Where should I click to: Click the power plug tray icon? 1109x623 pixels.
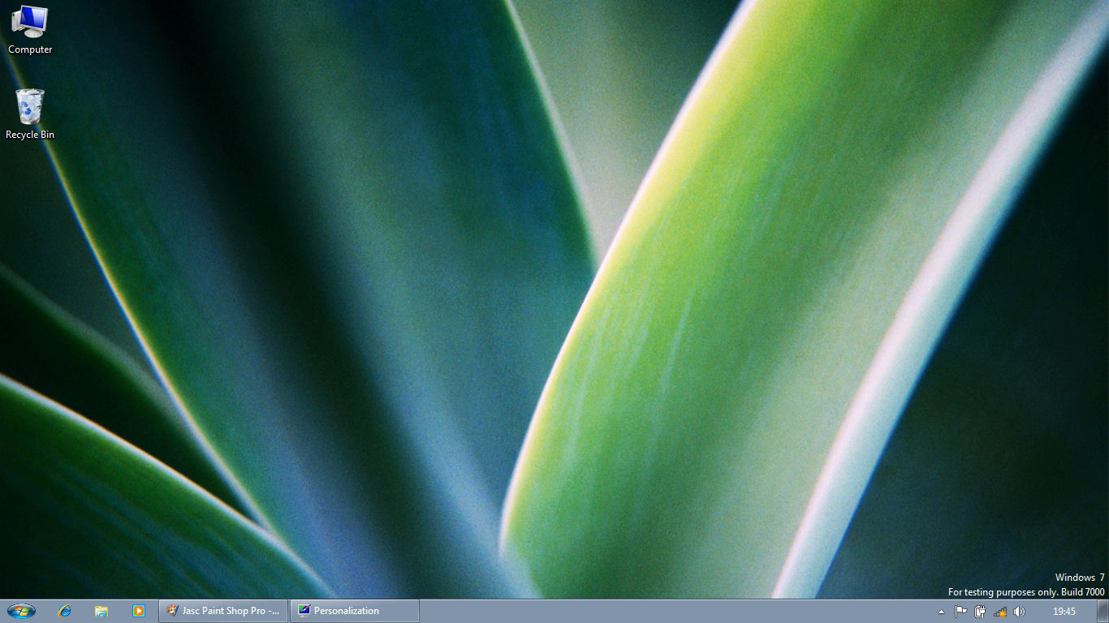(981, 612)
